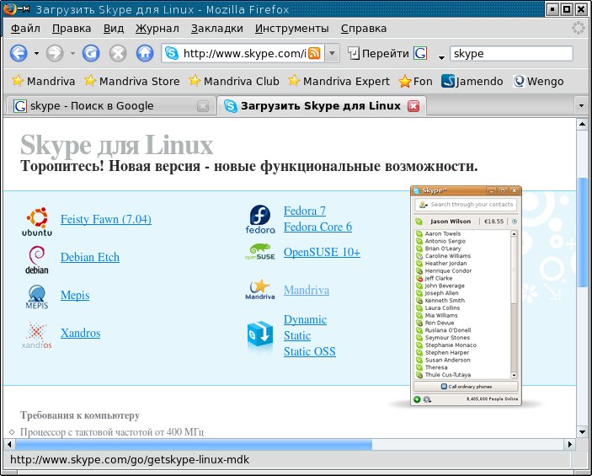Expand the Back history dropdown arrow

pos(36,54)
